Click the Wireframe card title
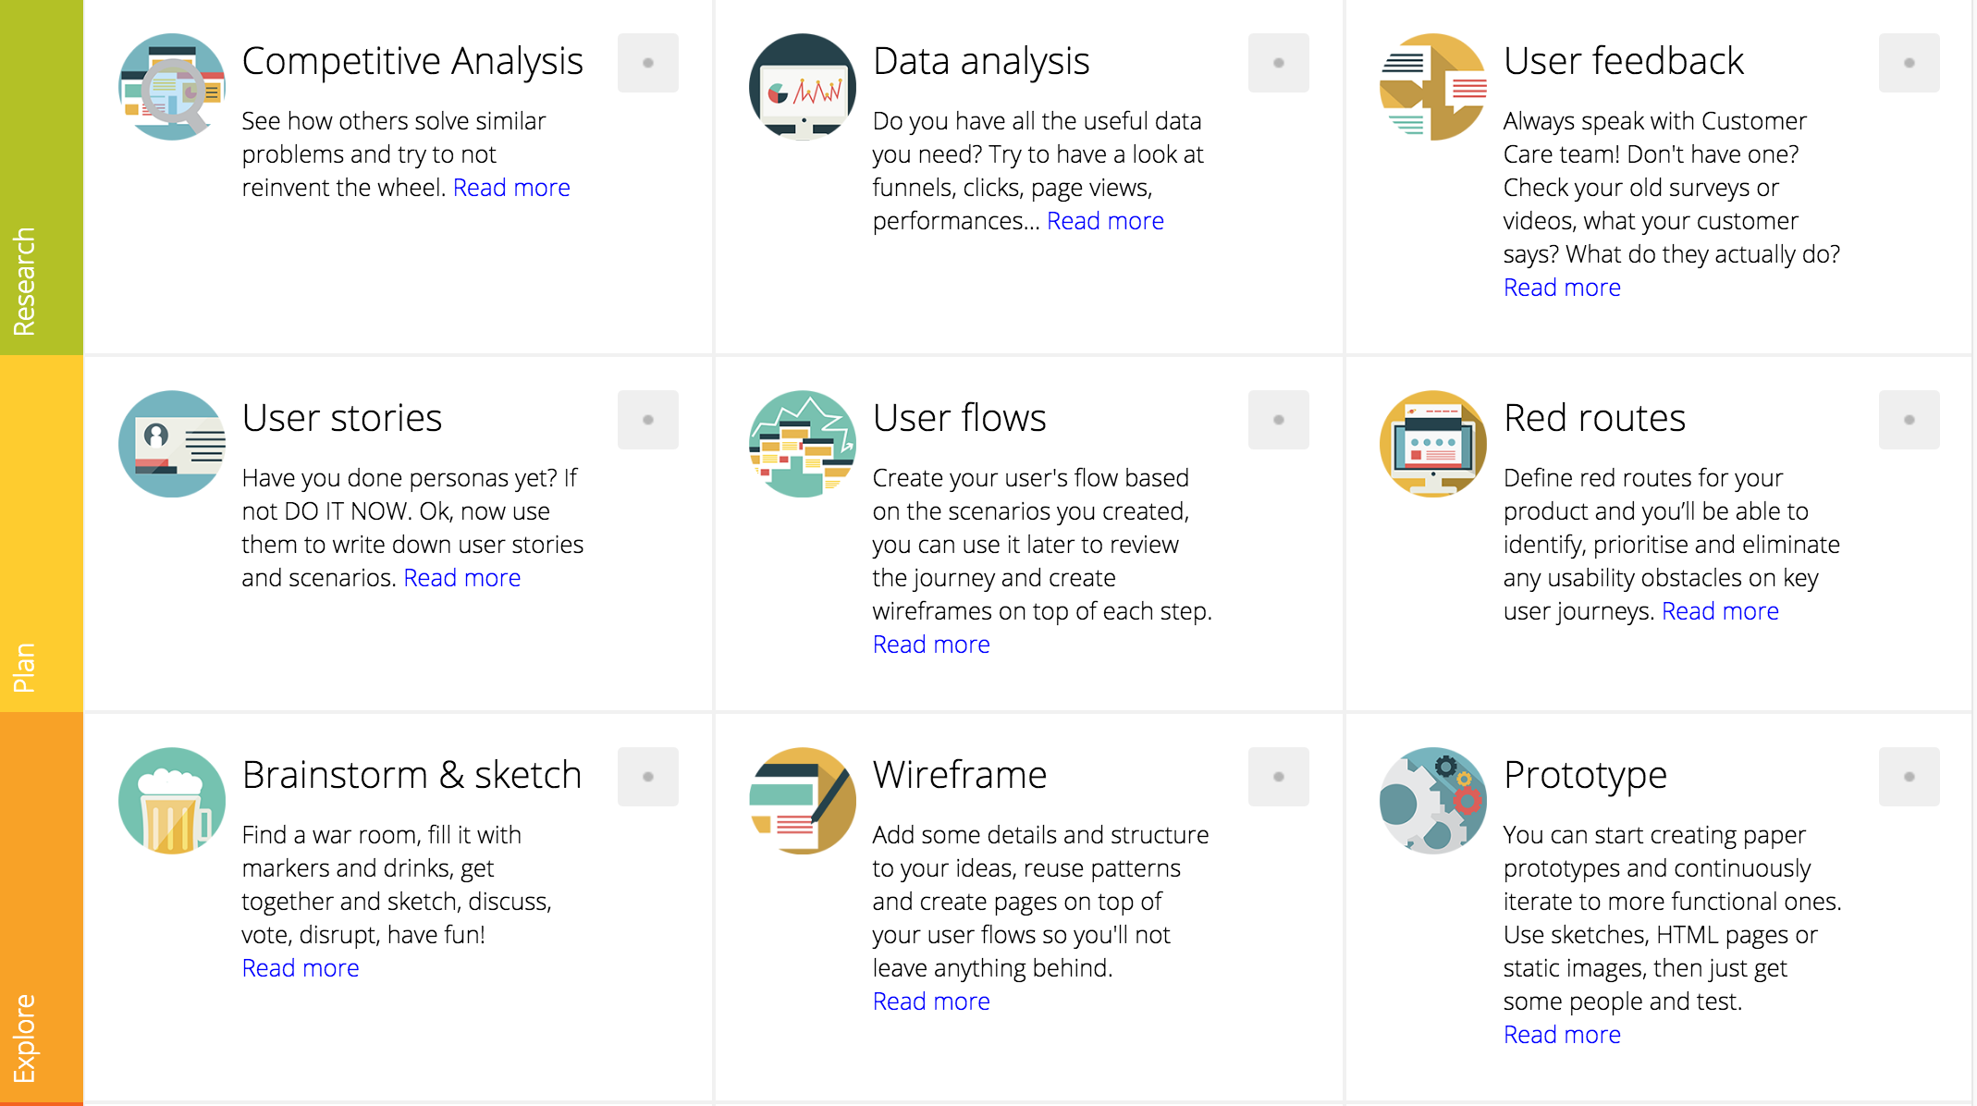Screen dimensions: 1977x1106 960,775
